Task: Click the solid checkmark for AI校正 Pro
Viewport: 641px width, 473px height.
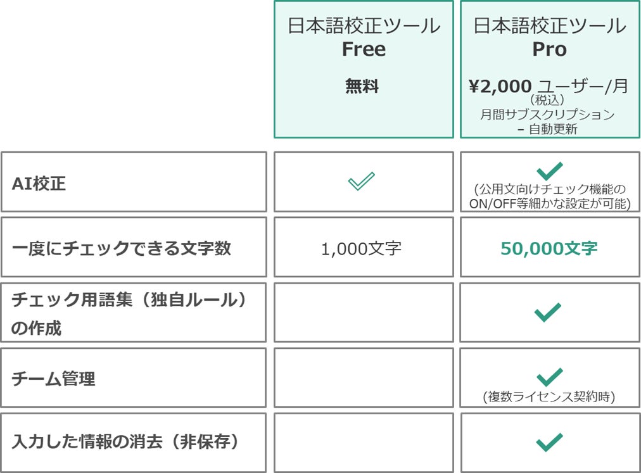Action: coord(549,172)
